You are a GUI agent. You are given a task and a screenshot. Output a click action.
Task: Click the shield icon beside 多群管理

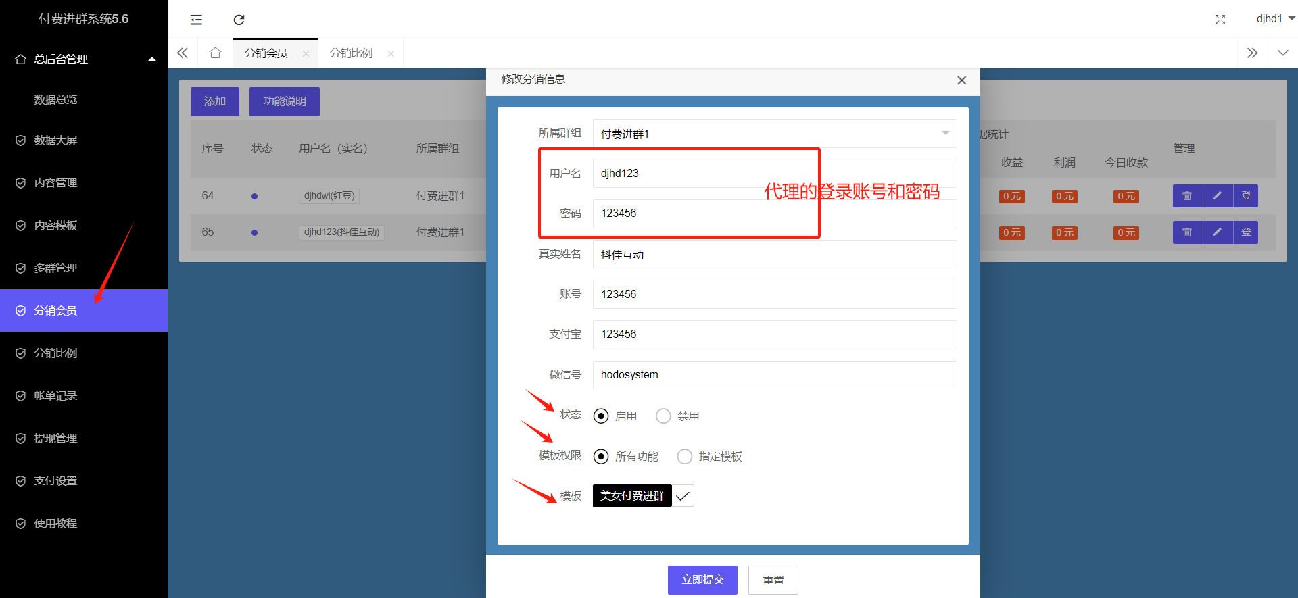coord(20,268)
